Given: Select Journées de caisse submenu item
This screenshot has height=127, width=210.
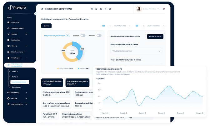Looking at the screenshot, I should pyautogui.click(x=20, y=82).
